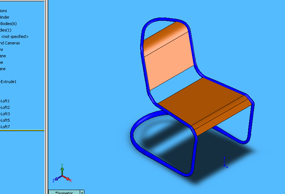Click the model origin marker
Screen dimensions: 285x194
225,165
